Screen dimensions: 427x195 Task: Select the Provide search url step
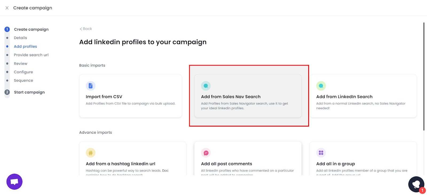[x=31, y=55]
